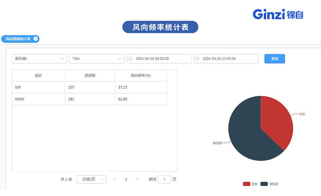Click the clock icon in end date field
The width and height of the screenshot is (321, 196).
click(x=197, y=59)
